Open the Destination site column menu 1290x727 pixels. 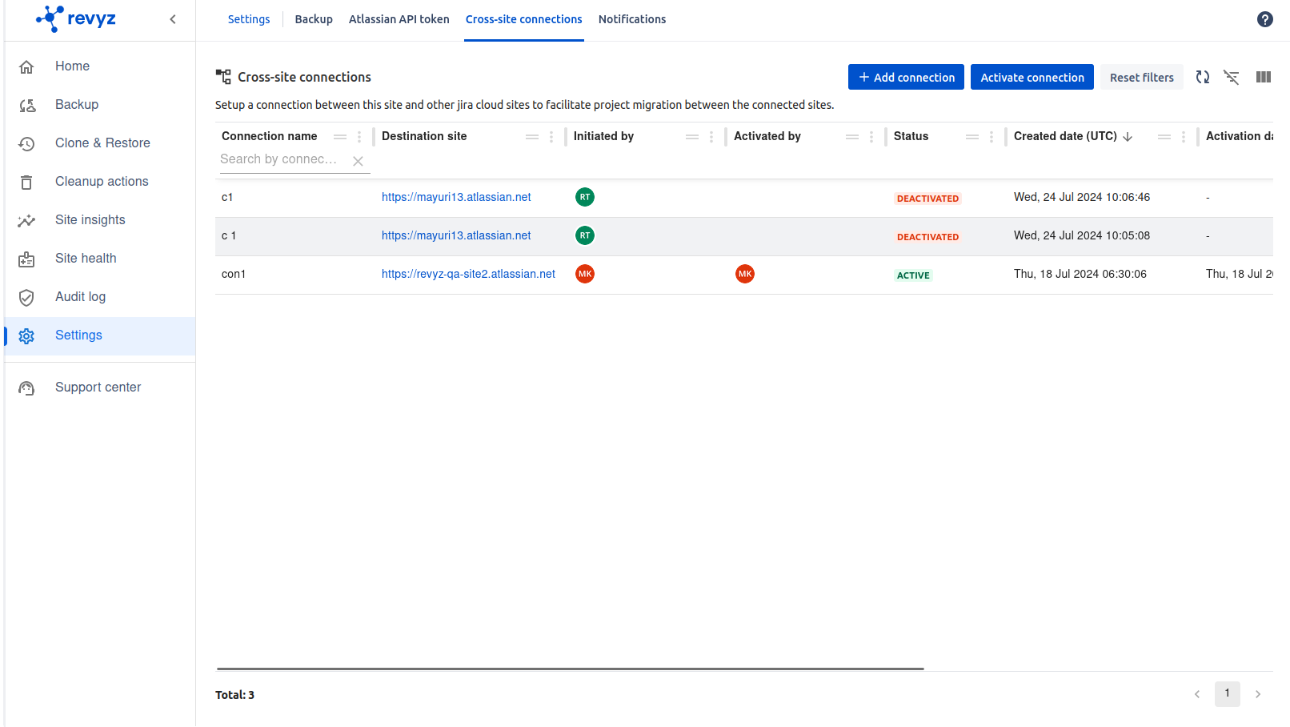(551, 137)
